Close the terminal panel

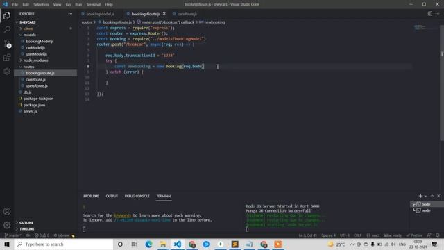click(438, 196)
